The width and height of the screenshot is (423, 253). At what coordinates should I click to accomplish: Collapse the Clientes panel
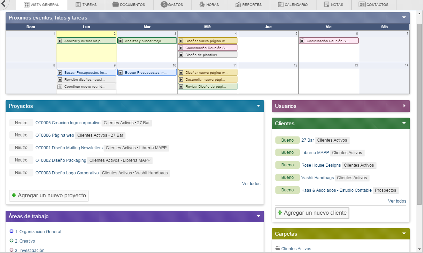[x=404, y=123]
